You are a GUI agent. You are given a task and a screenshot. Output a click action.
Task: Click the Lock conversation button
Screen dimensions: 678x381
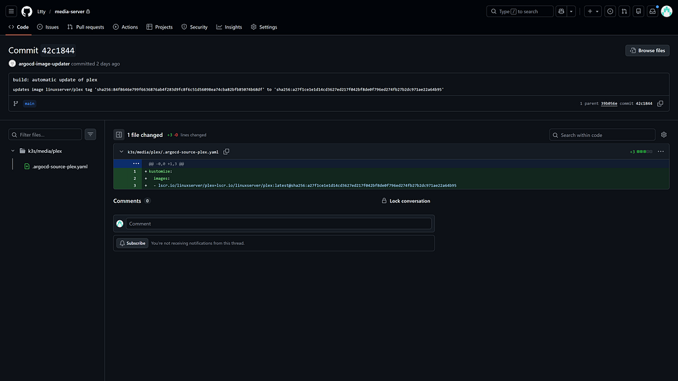[x=406, y=201]
